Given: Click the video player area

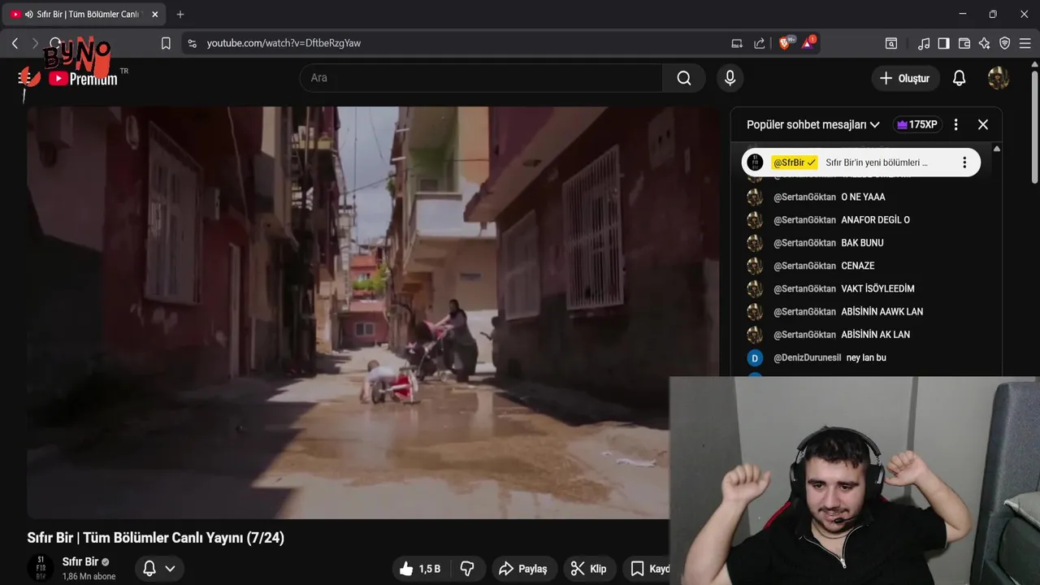Looking at the screenshot, I should click(x=373, y=313).
